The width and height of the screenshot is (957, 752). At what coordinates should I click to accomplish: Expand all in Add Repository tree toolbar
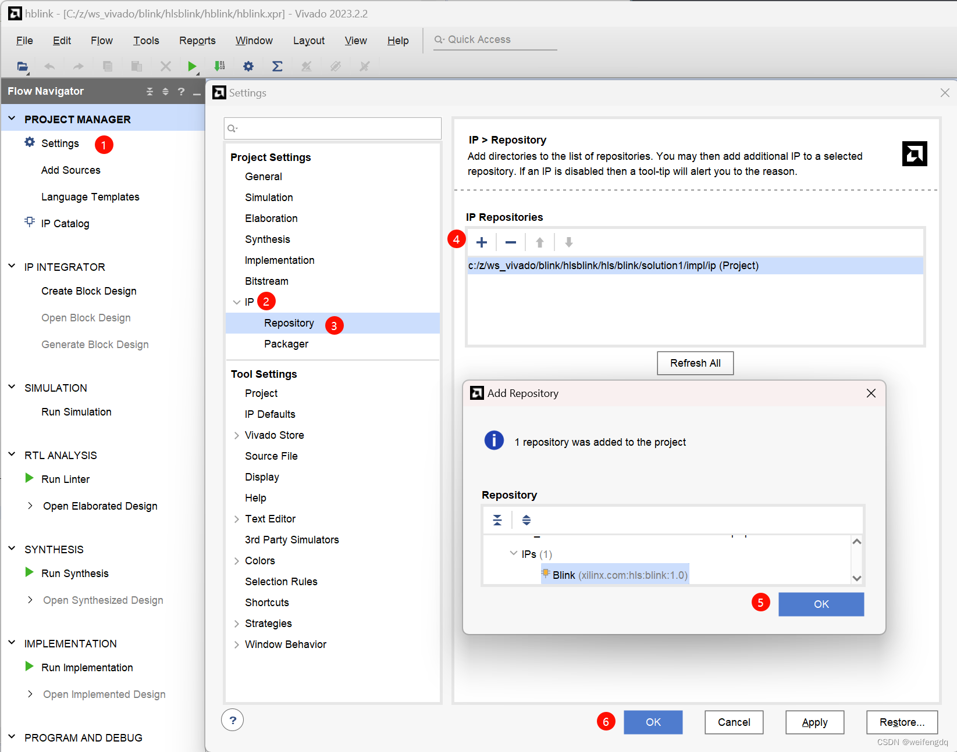click(x=526, y=520)
